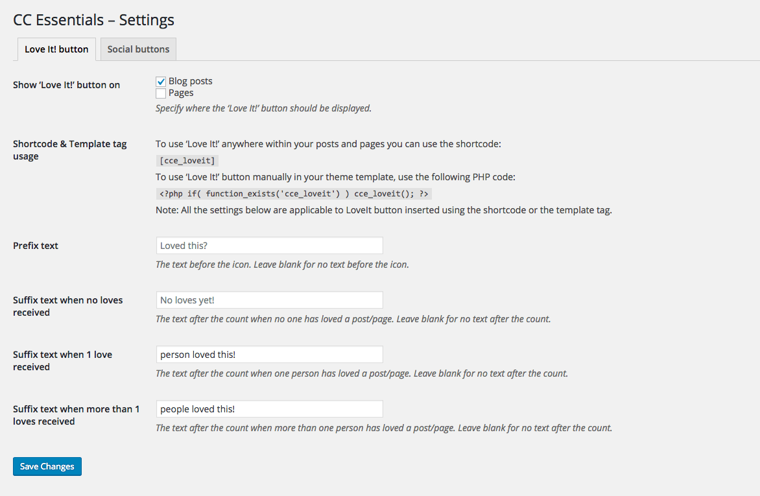Select the 'person loved this!' input field

point(270,355)
